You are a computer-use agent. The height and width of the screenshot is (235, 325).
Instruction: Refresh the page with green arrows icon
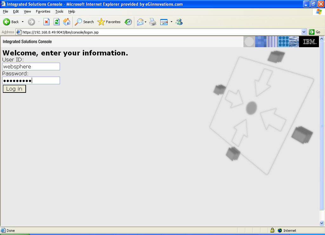pyautogui.click(x=56, y=22)
